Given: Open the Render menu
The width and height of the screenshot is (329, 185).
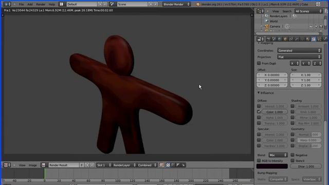Looking at the screenshot, I should 41,4.
